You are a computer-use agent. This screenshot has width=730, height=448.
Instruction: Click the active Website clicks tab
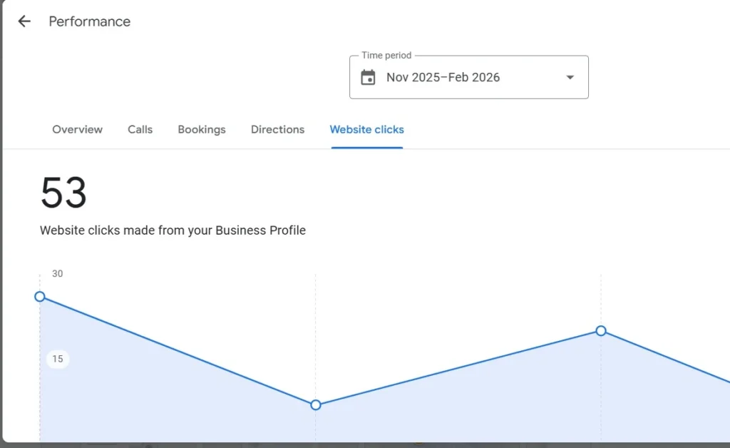point(366,129)
